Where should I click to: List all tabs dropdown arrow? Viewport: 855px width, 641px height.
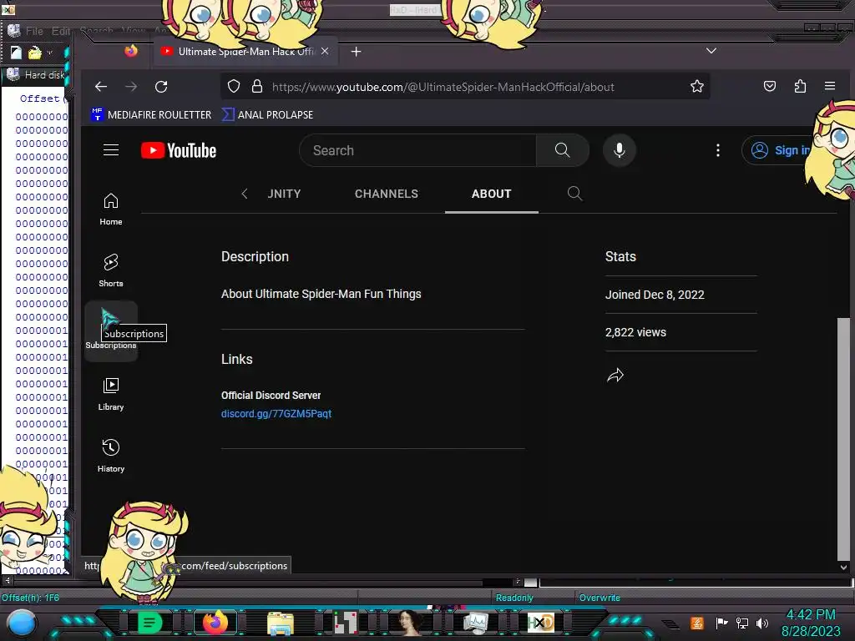(711, 51)
